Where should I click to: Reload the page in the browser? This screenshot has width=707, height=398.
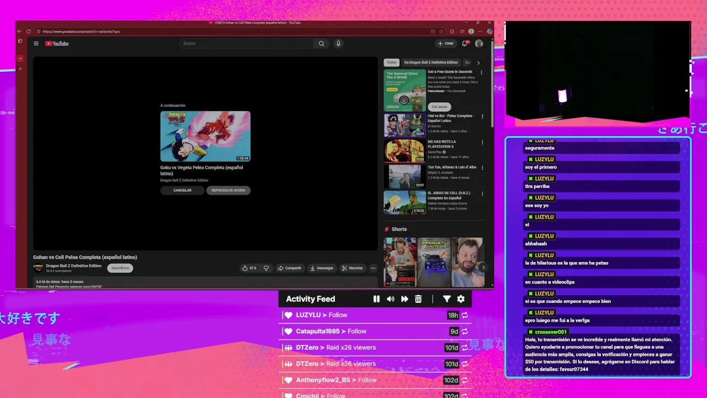point(29,32)
